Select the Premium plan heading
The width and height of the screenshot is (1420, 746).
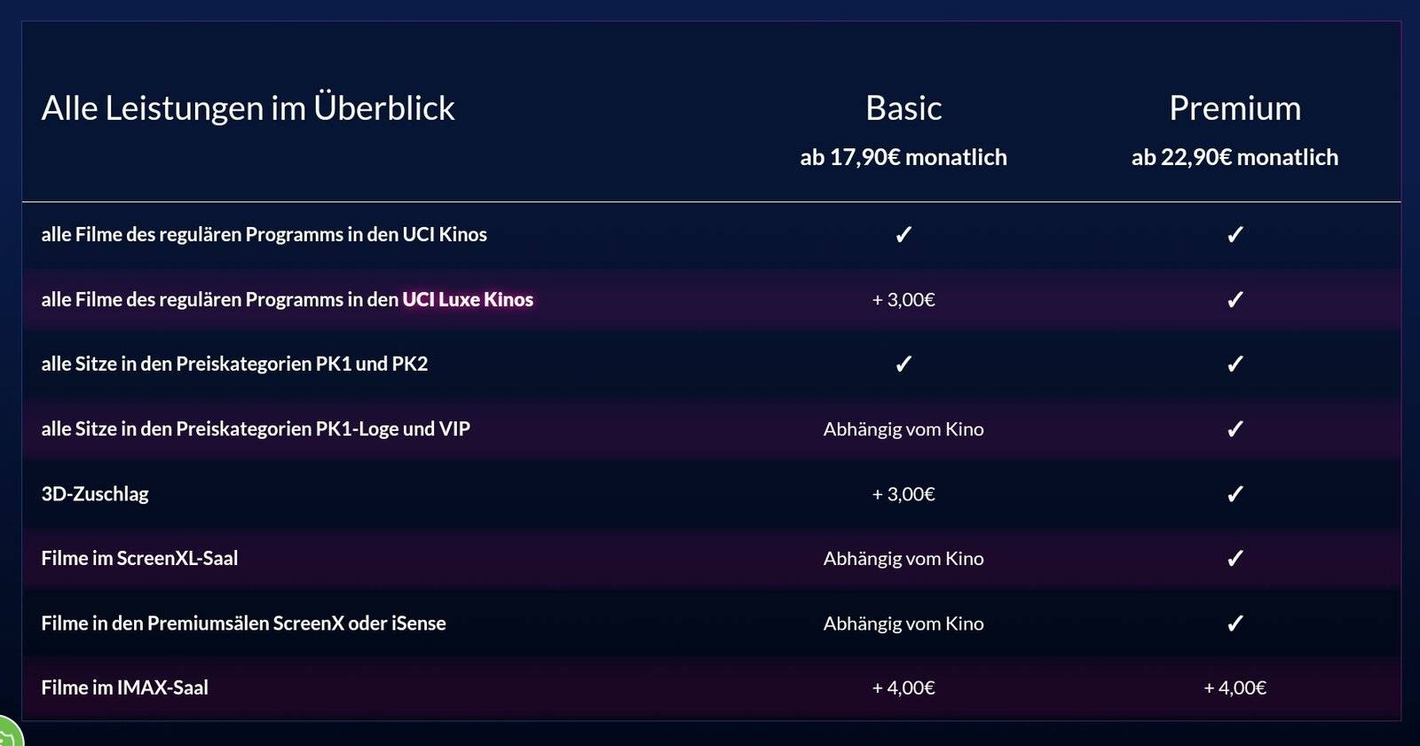(x=1235, y=108)
